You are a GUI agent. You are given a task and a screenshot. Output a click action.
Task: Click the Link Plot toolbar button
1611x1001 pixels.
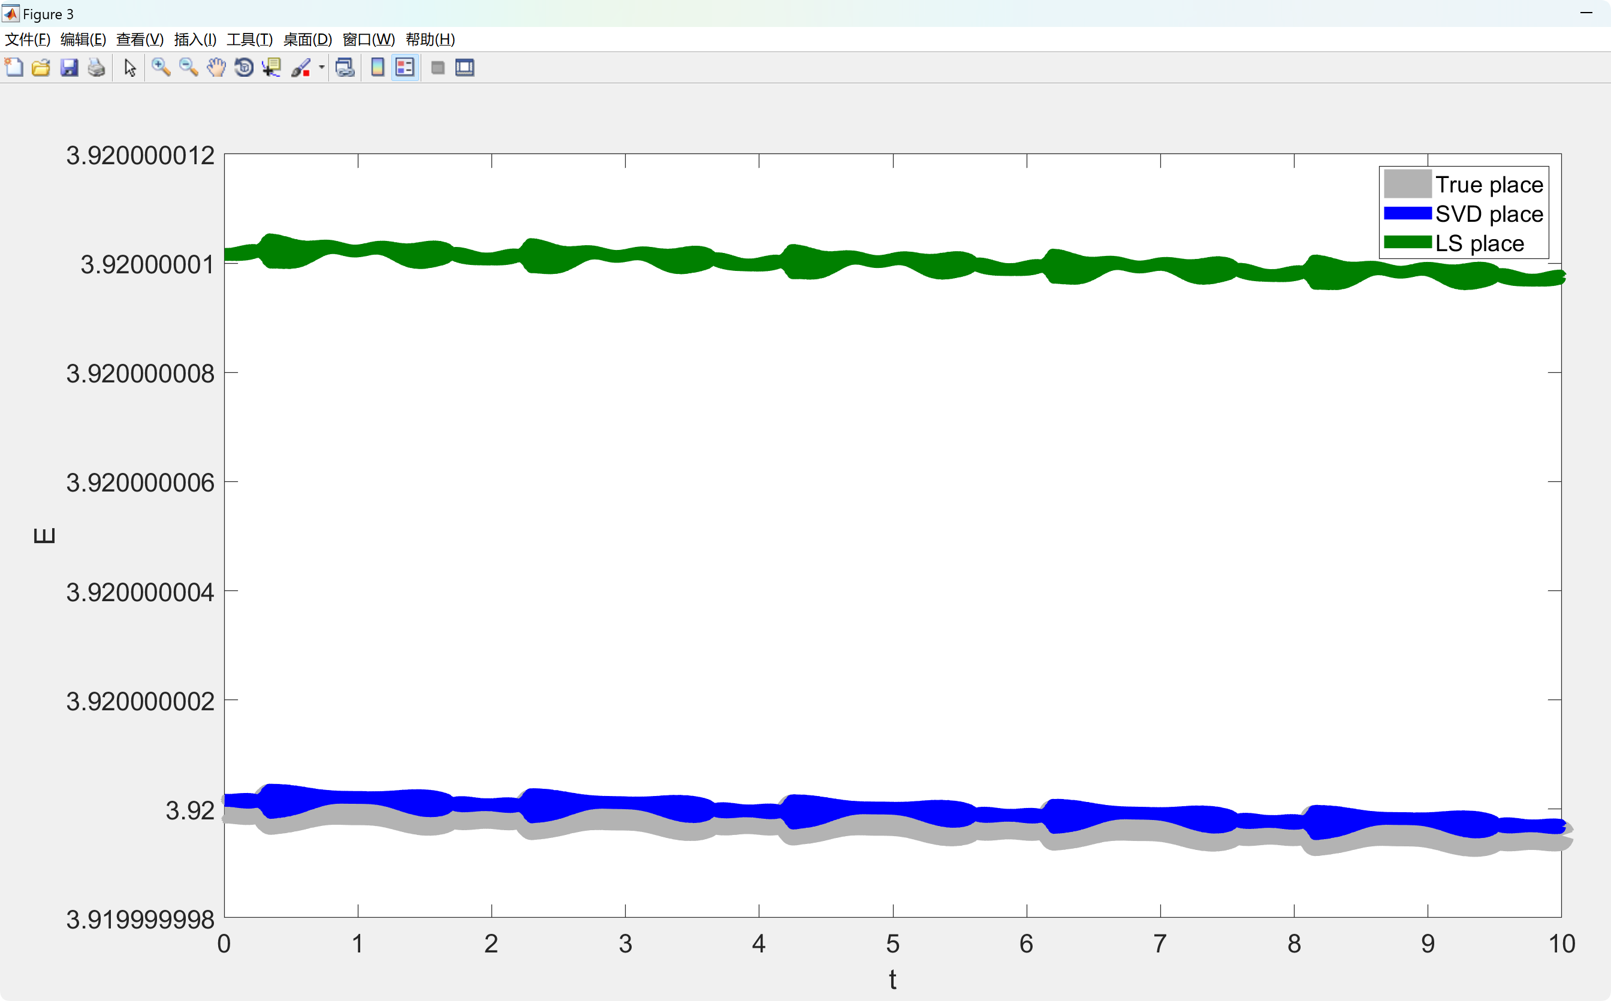[x=345, y=68]
